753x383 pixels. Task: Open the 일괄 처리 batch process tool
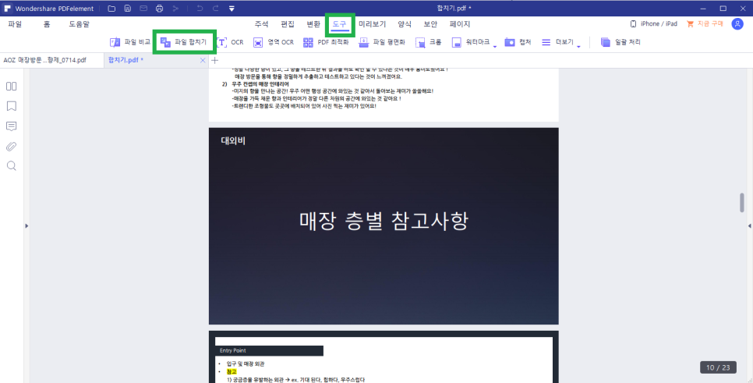click(x=620, y=42)
